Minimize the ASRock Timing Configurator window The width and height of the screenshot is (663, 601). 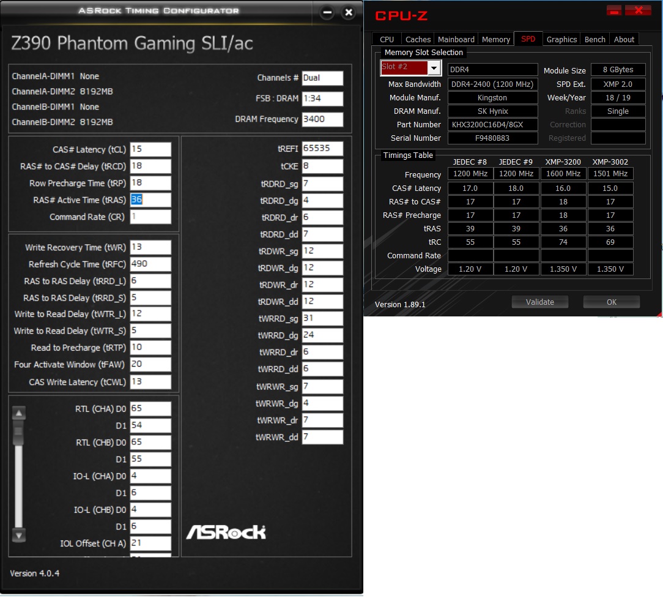(x=327, y=12)
